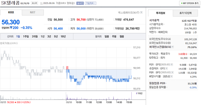This screenshot has width=201, height=105.
Task: Click the 거래량 value 476,647
Action: 129,20
